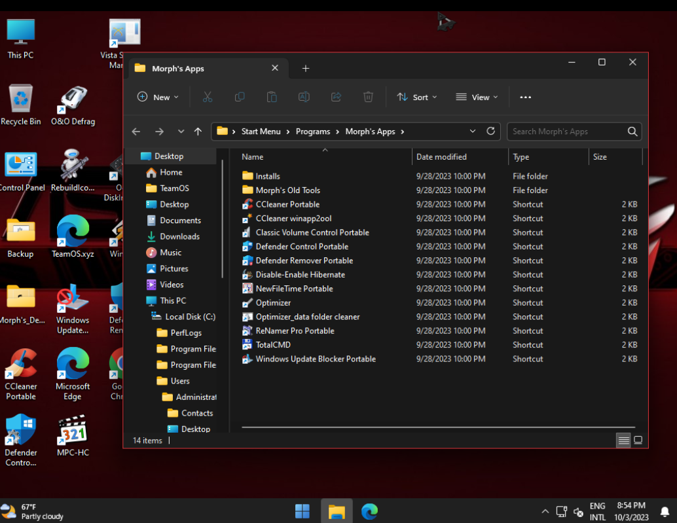Open the See more ellipsis menu
The image size is (677, 523).
526,97
